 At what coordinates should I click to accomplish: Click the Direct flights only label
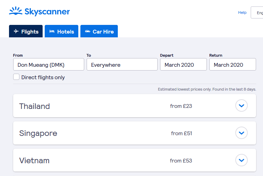click(43, 77)
